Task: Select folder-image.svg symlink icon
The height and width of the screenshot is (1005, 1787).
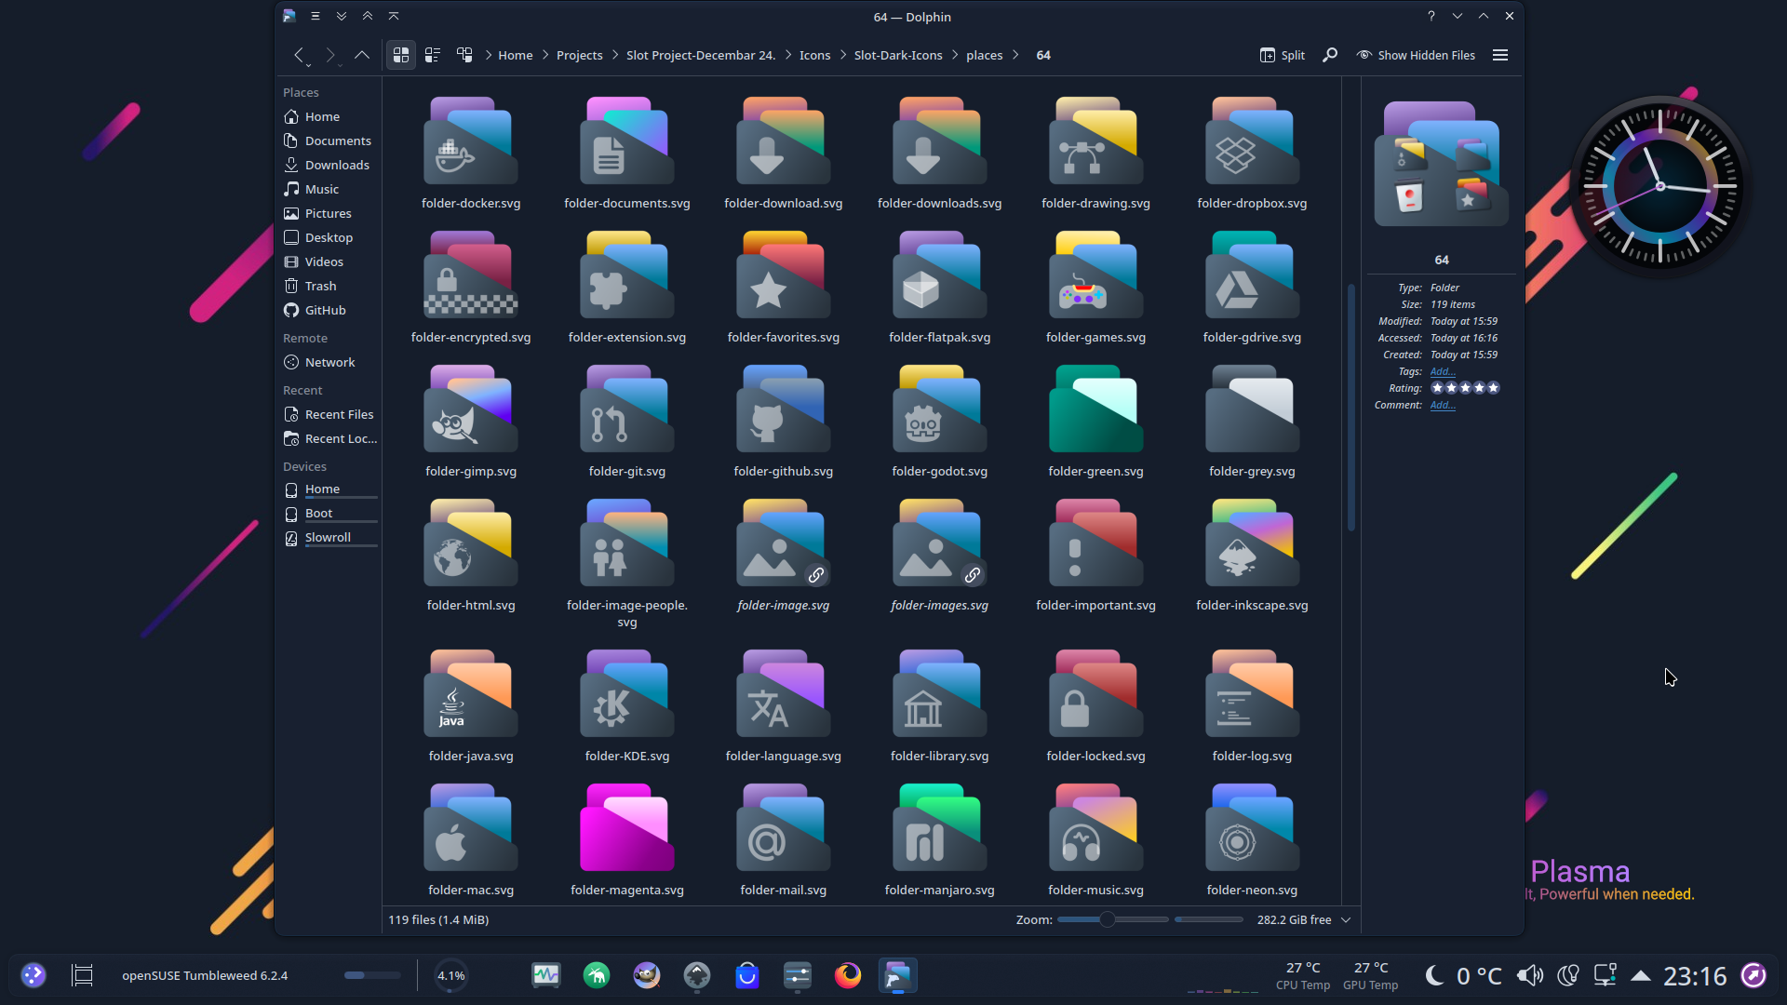Action: (x=783, y=543)
